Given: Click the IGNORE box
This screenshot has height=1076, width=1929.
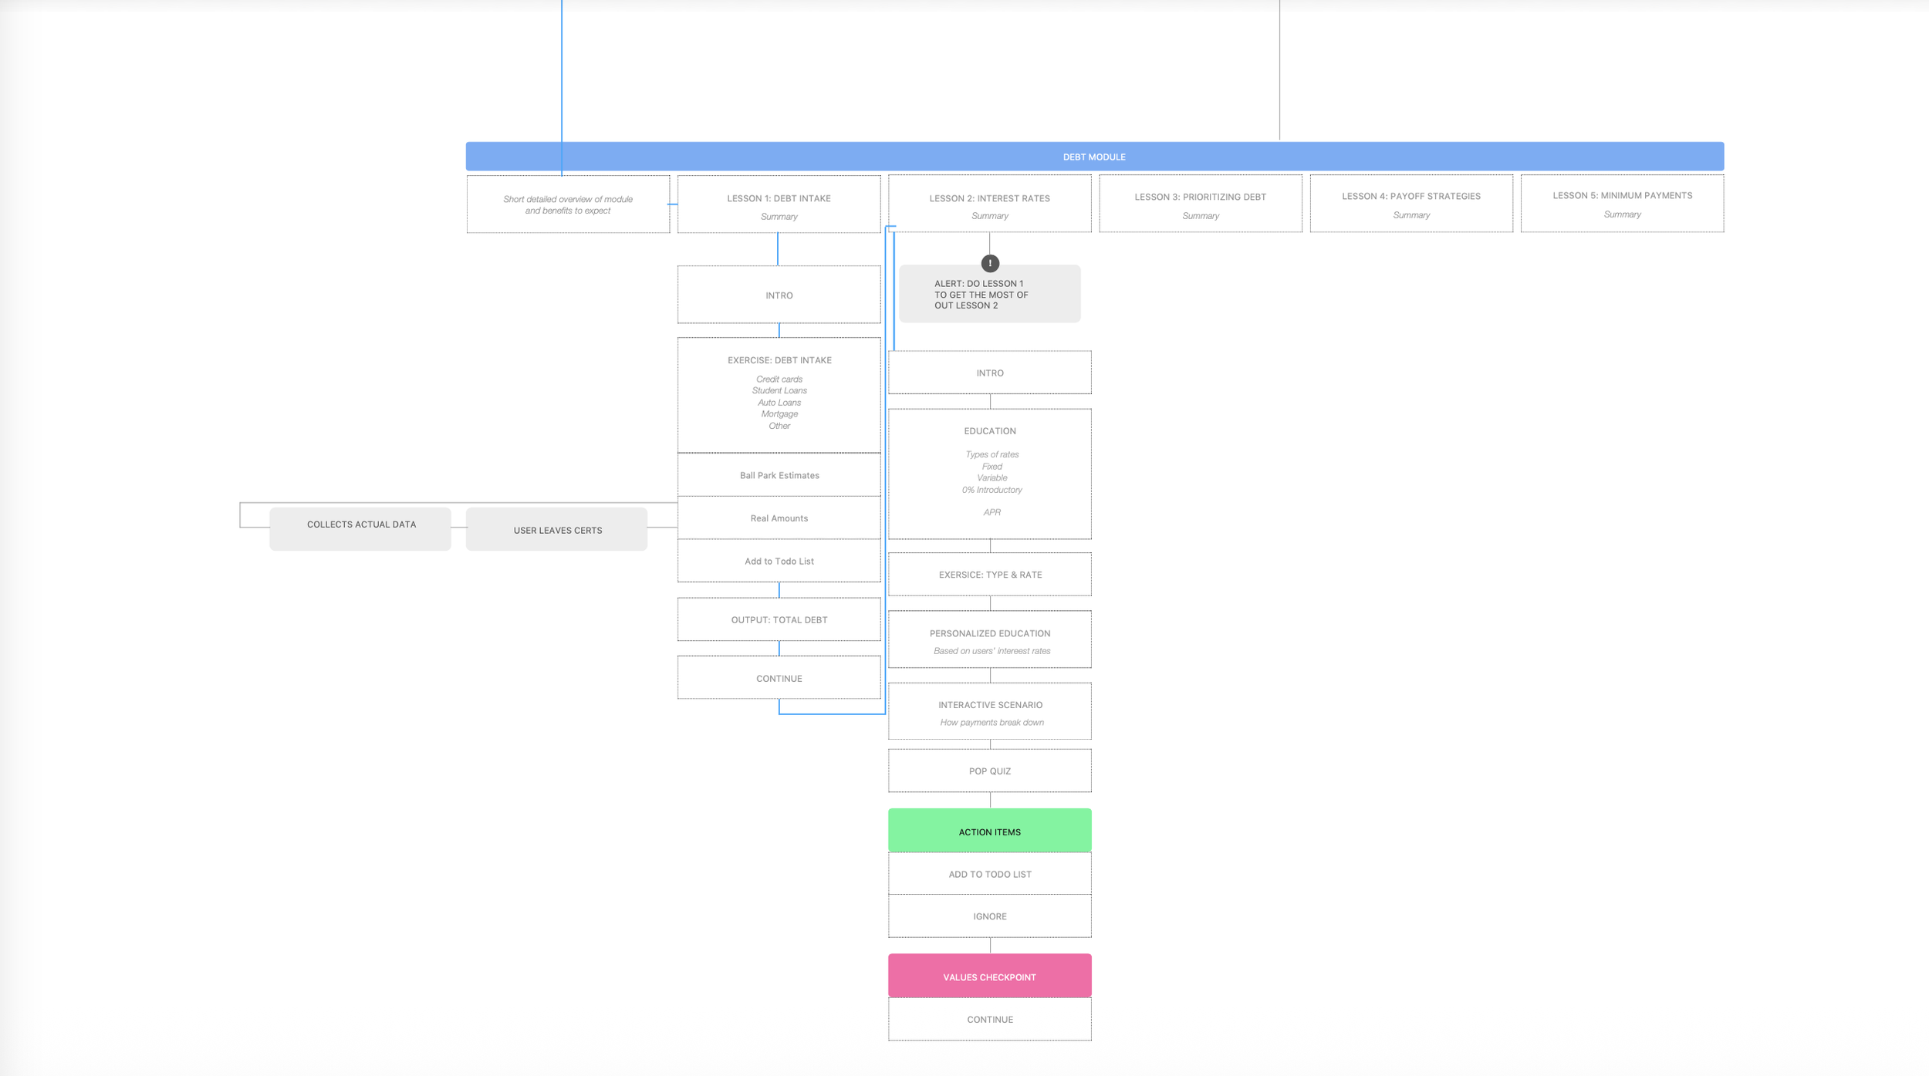Looking at the screenshot, I should (x=989, y=916).
